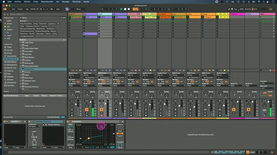Toggle the Key map mode button

[235, 9]
